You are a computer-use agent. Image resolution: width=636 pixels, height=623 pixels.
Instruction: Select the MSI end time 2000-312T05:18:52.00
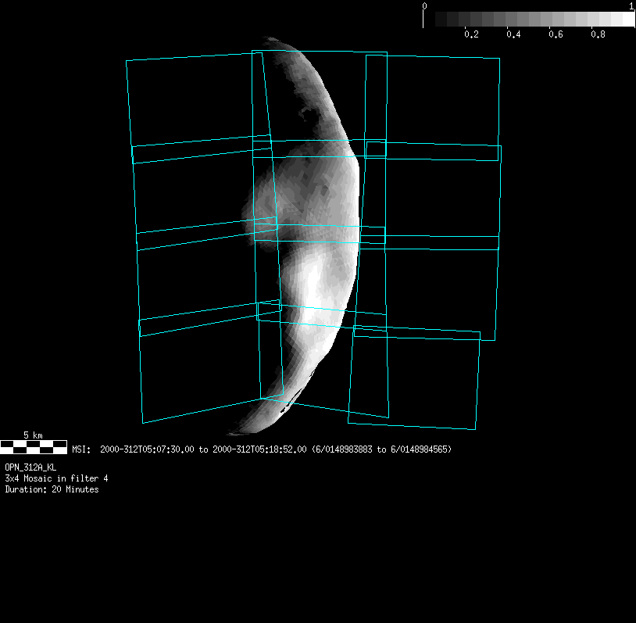point(259,449)
